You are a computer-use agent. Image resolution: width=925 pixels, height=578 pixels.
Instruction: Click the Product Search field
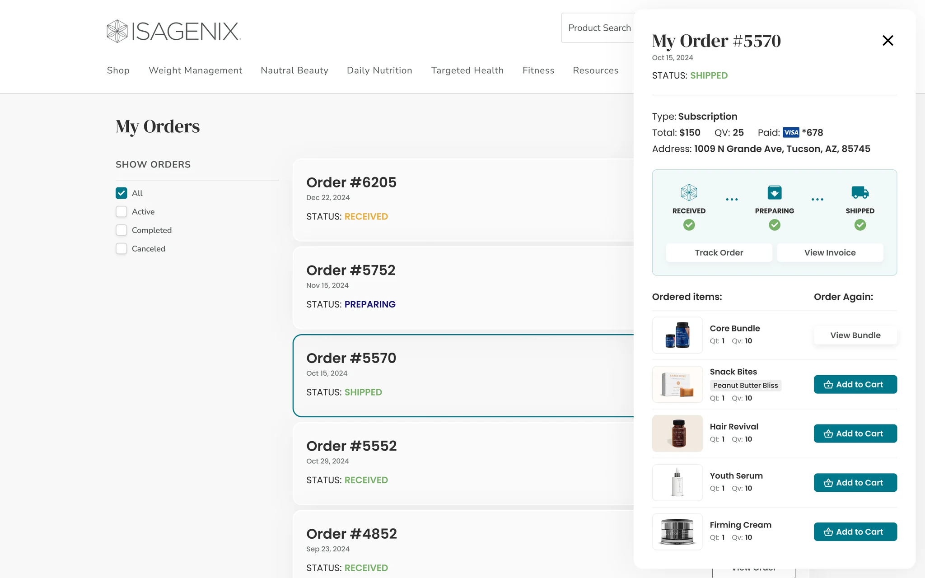[598, 28]
